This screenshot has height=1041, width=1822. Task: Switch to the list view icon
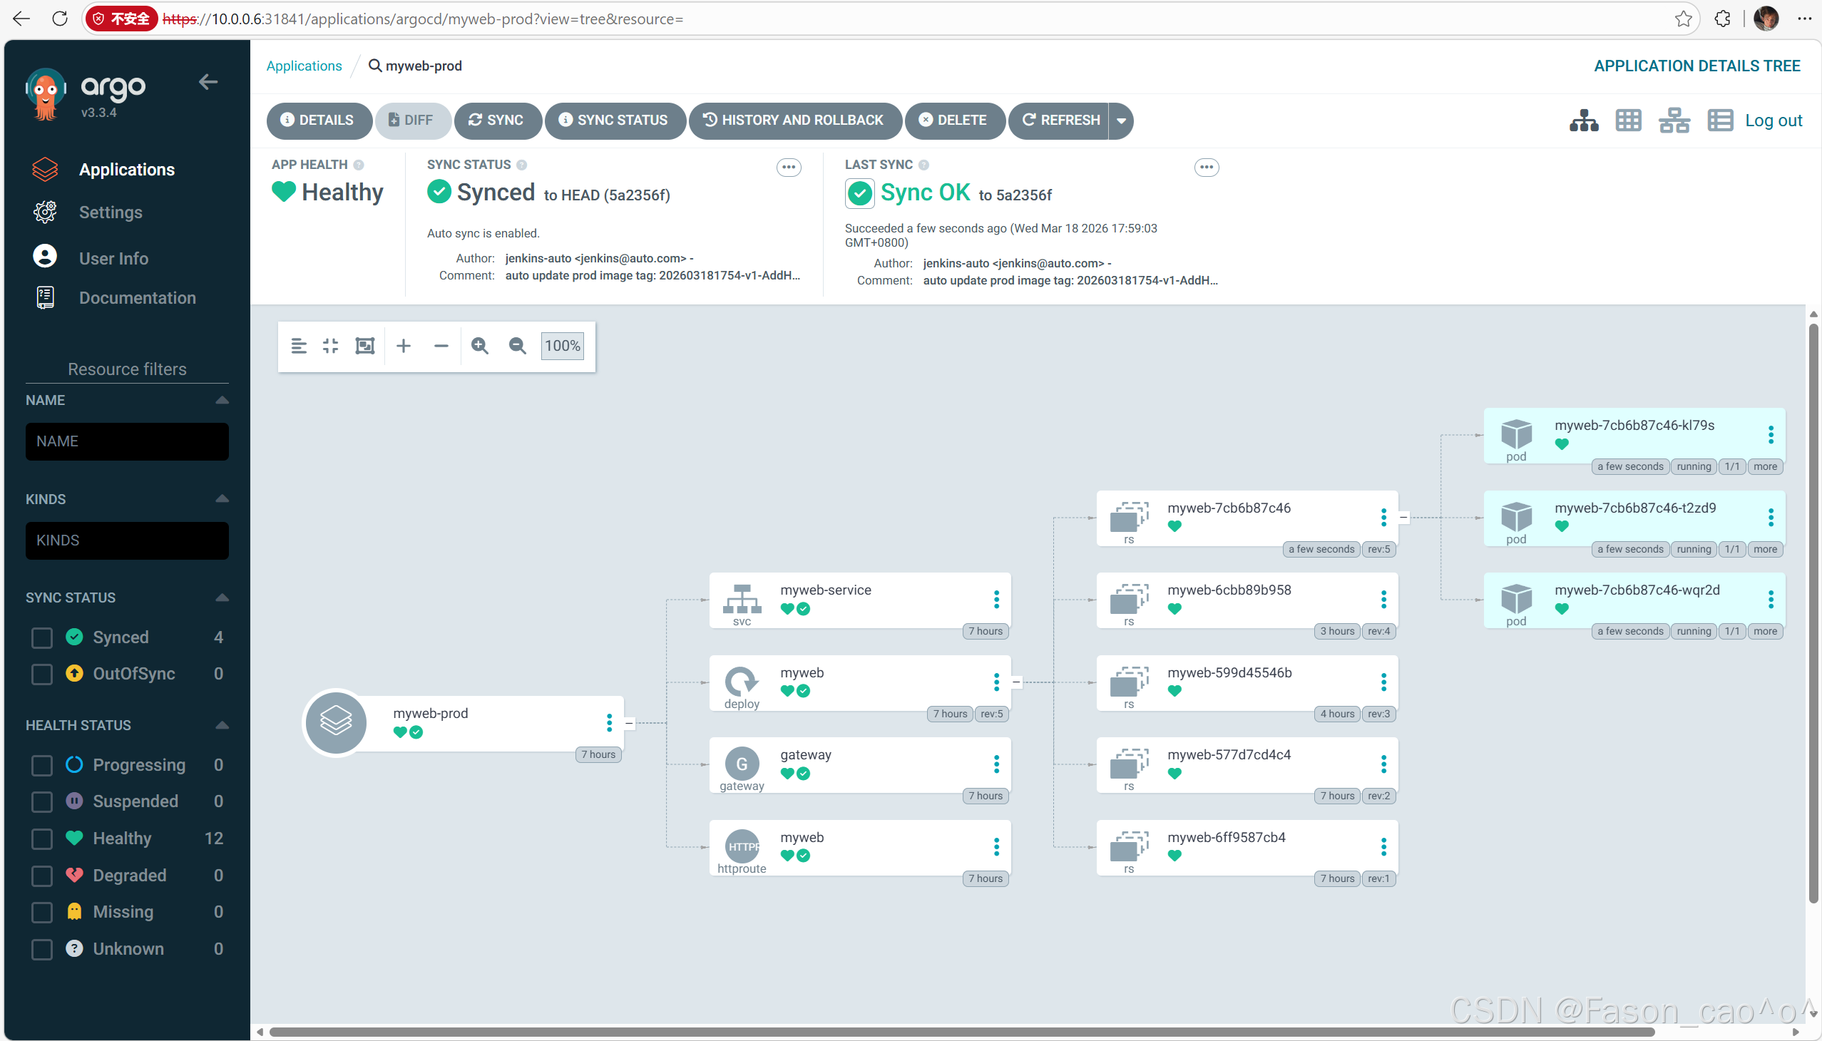(x=1720, y=120)
